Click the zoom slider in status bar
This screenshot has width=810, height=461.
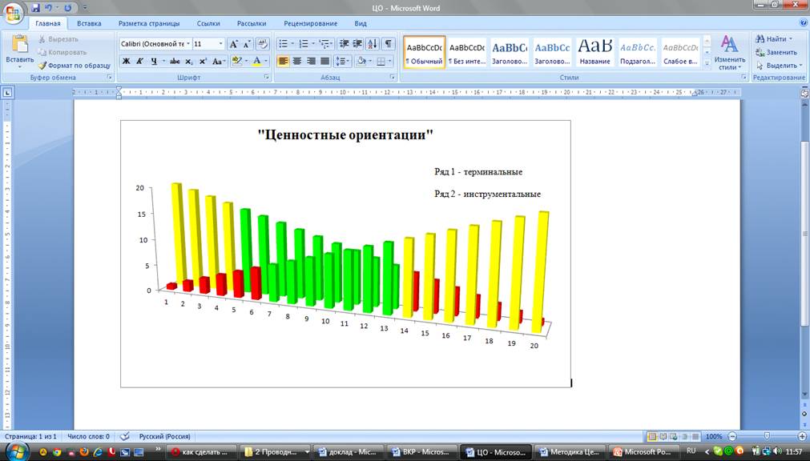click(767, 436)
